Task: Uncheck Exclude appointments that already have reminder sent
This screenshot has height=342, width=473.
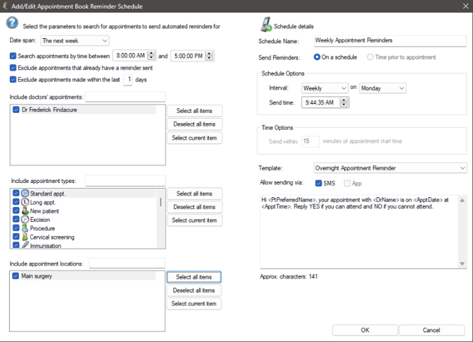Action: (x=13, y=68)
